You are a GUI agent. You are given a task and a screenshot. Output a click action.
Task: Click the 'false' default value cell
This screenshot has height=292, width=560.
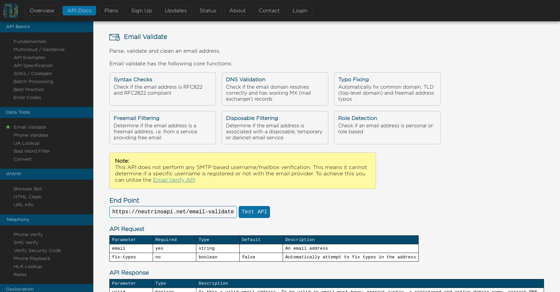[x=261, y=257]
